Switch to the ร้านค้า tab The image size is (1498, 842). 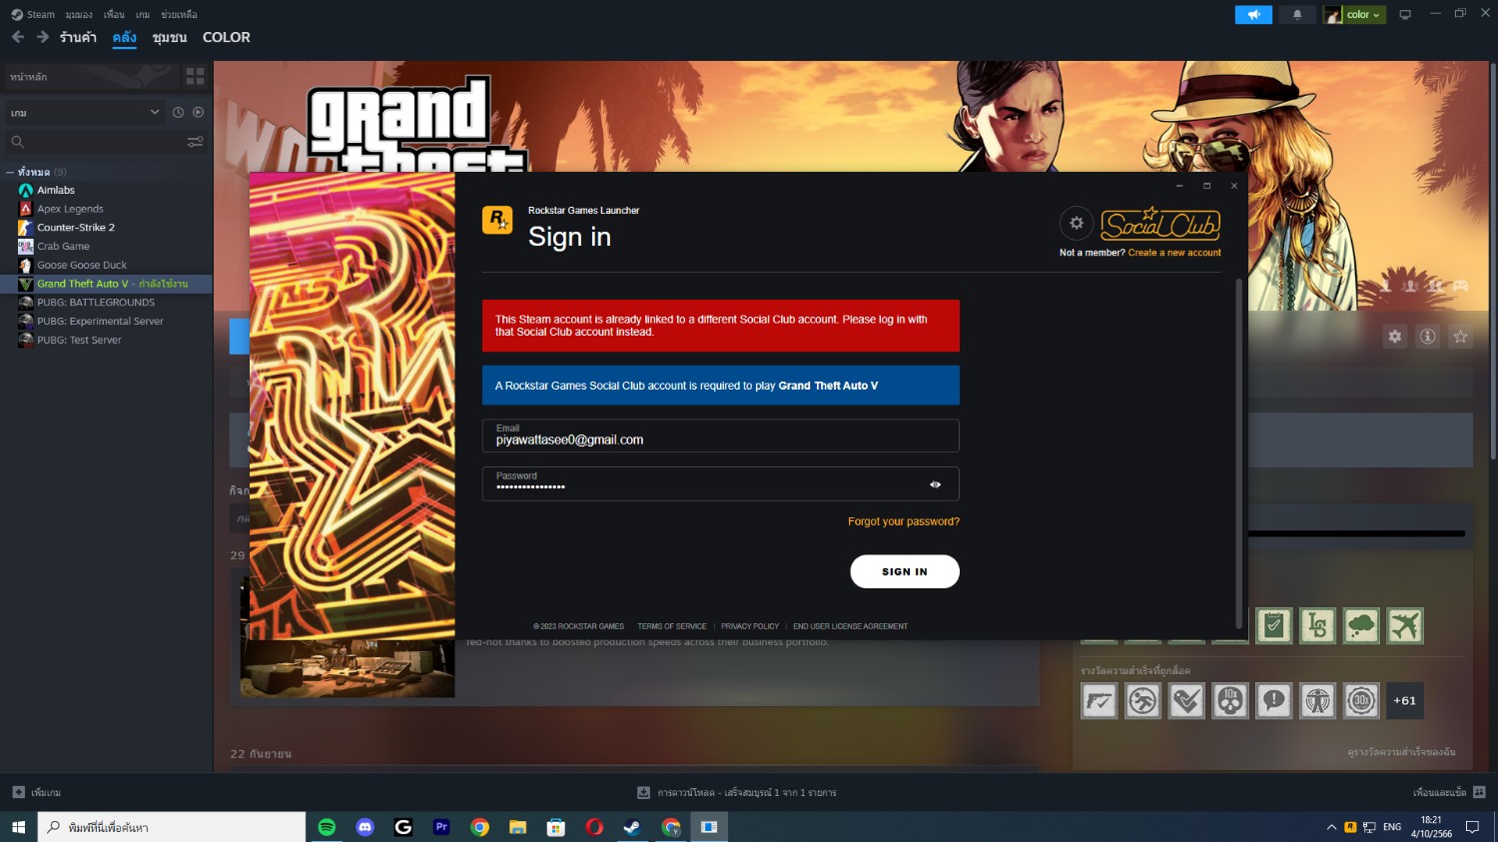[78, 37]
